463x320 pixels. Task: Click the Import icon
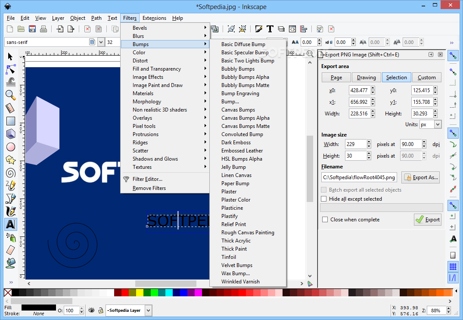[60, 29]
